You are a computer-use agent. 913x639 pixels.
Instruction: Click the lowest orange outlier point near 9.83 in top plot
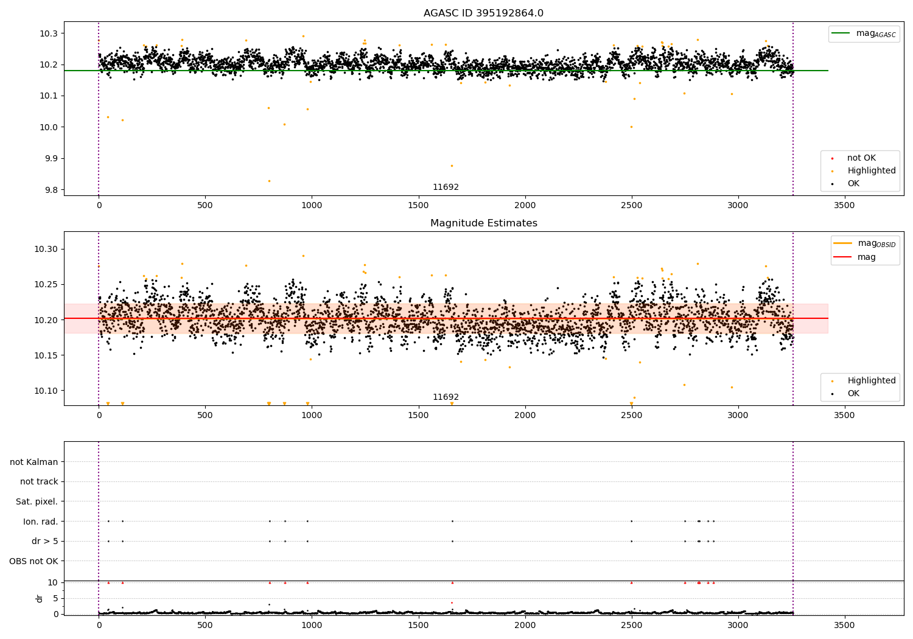pos(269,181)
